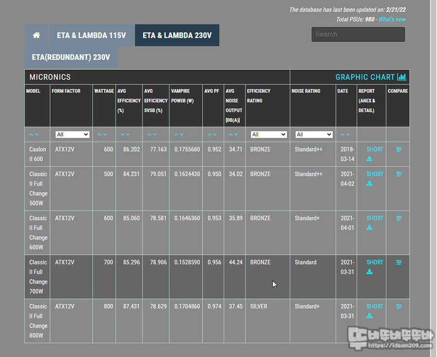The height and width of the screenshot is (357, 437).
Task: Add Classic II Full Change 600W to compare
Action: (399, 218)
